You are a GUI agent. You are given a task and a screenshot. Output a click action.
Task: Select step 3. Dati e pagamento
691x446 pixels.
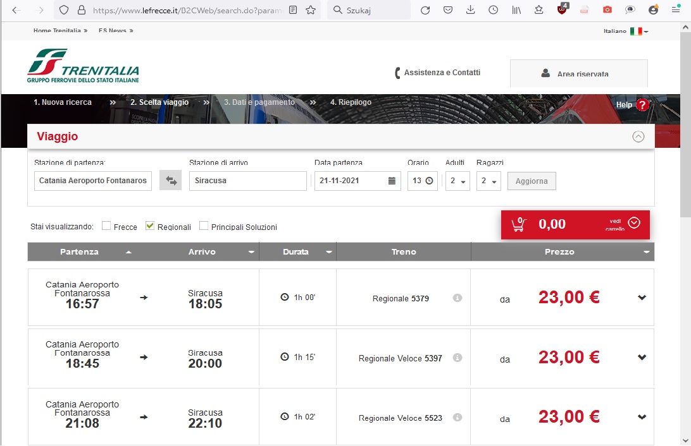point(259,102)
